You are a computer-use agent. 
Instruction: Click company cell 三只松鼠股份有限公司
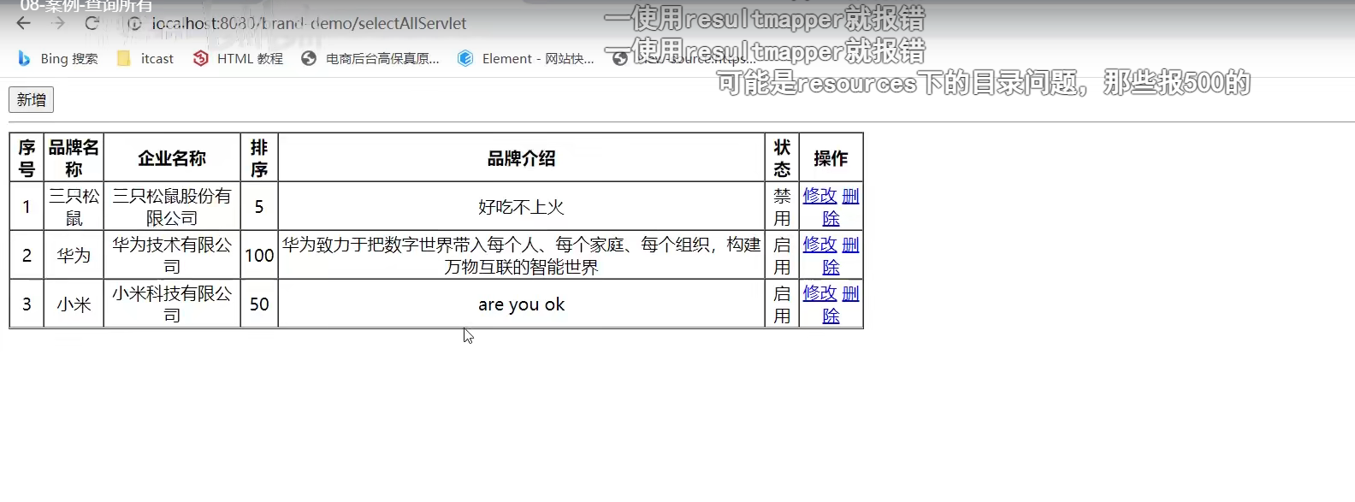tap(172, 207)
